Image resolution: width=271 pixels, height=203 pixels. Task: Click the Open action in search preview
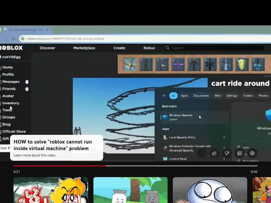246,147
